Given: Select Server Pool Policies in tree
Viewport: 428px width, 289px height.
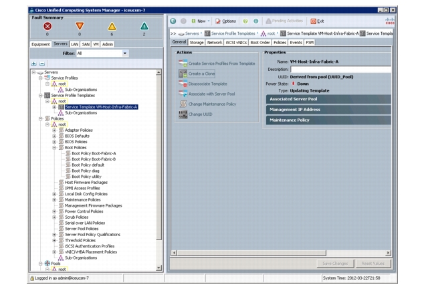Looking at the screenshot, I should [x=82, y=229].
